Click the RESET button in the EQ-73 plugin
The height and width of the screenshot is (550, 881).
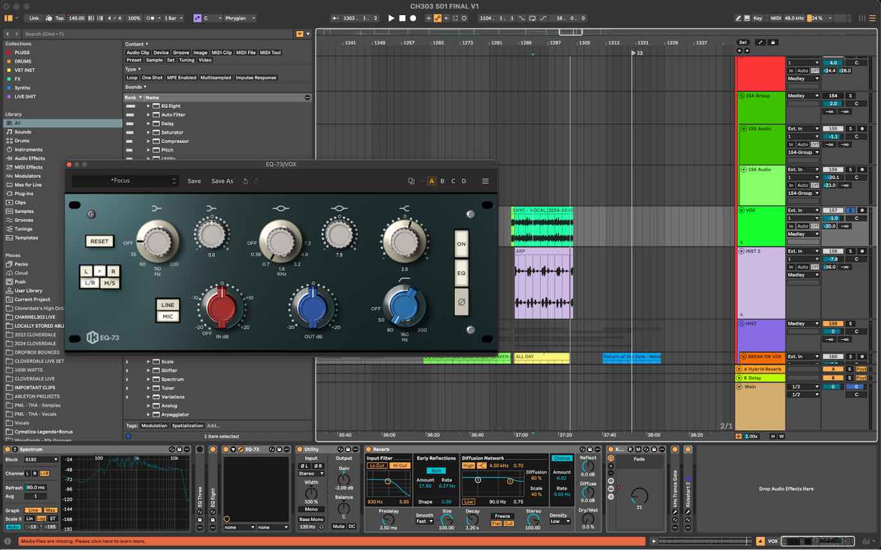point(99,241)
